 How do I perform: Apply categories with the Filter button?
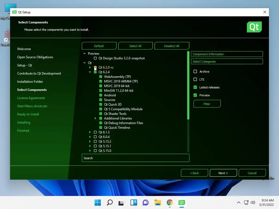pyautogui.click(x=207, y=104)
